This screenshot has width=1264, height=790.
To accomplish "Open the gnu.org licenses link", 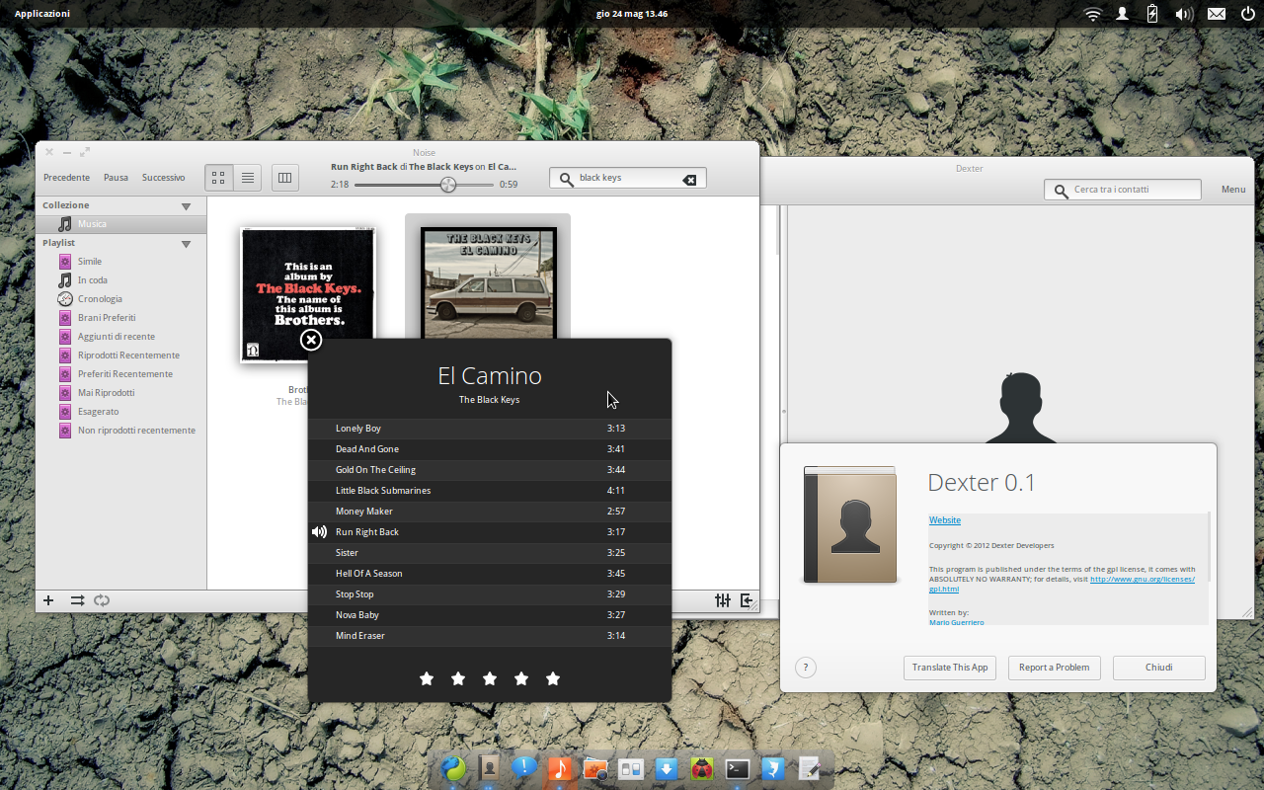I will click(x=1142, y=579).
